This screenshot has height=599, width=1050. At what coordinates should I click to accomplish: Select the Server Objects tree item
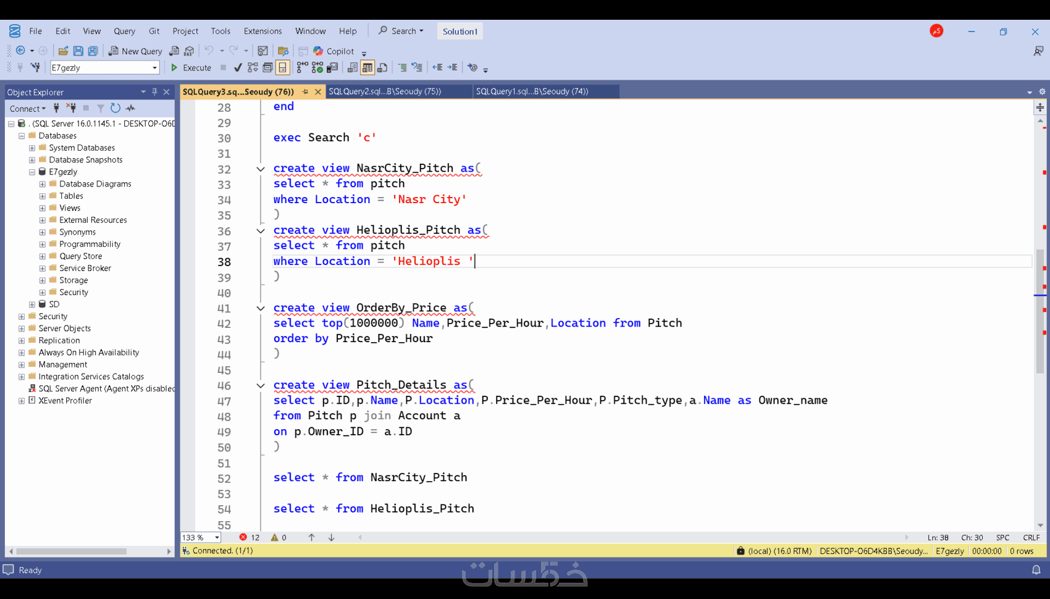64,329
